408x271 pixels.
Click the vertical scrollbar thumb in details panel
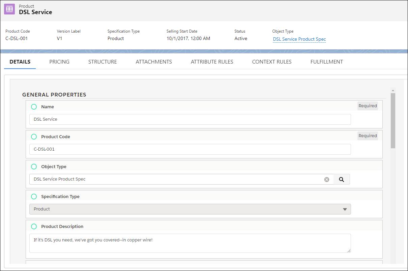[x=393, y=120]
